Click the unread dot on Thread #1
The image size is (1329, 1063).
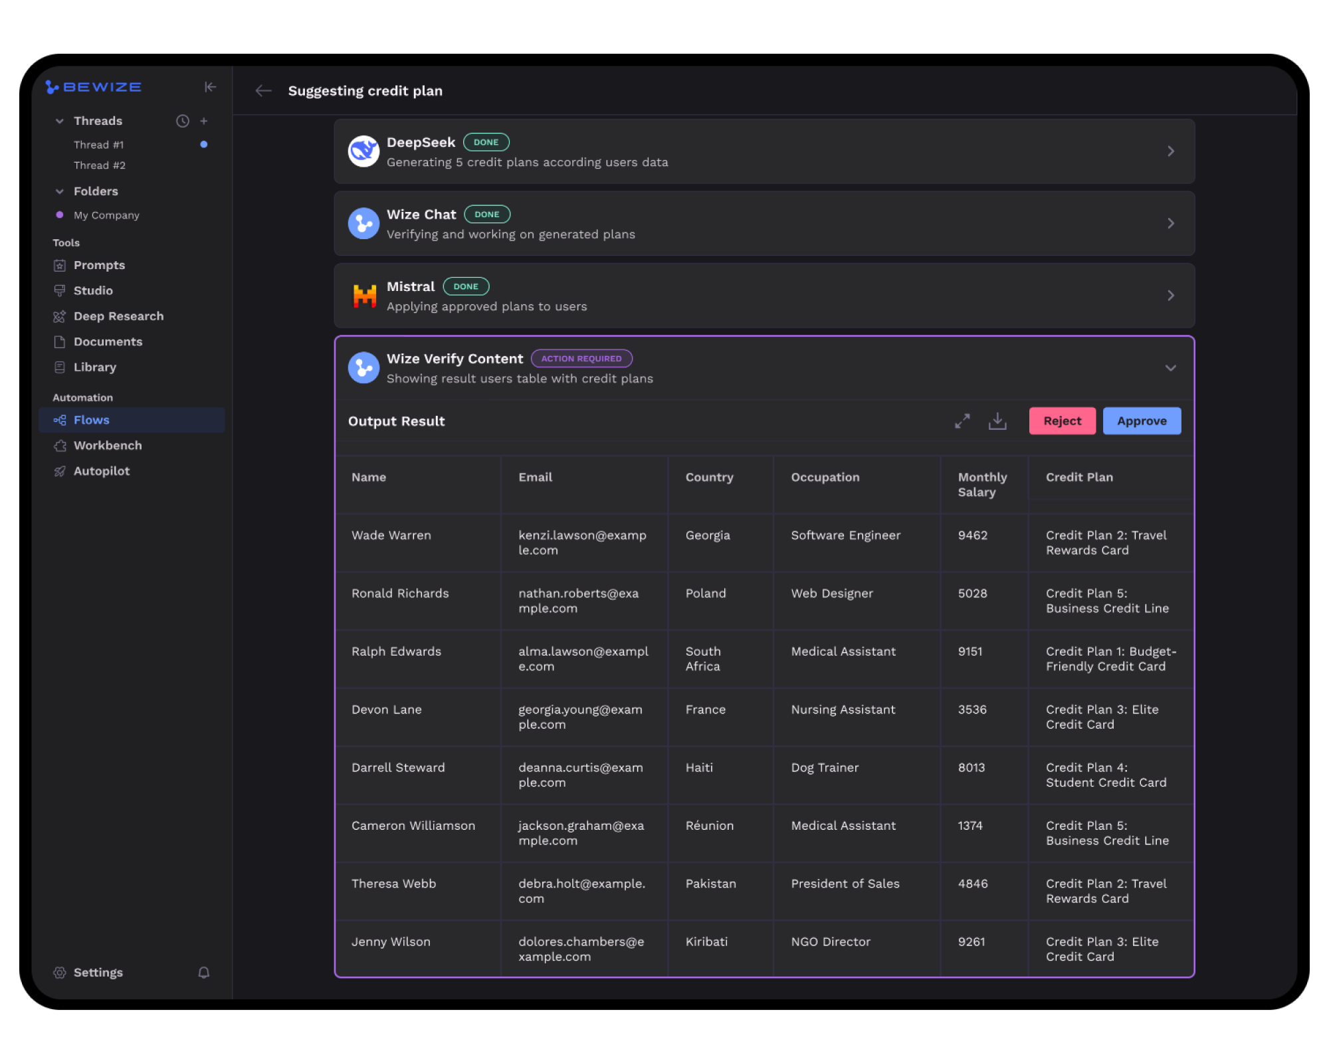pos(204,144)
